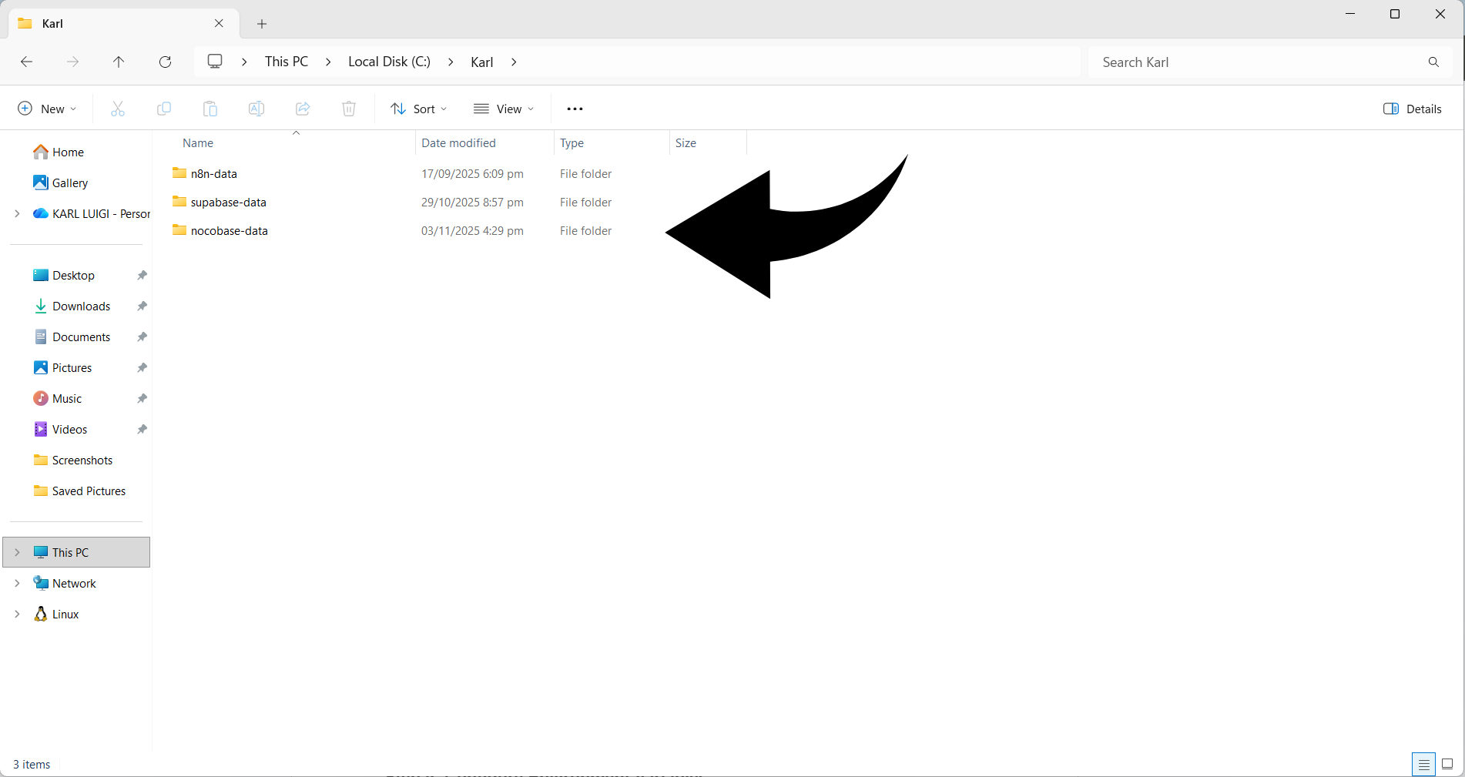This screenshot has height=777, width=1465.
Task: Switch to large thumbnails view in status bar
Action: 1447,764
